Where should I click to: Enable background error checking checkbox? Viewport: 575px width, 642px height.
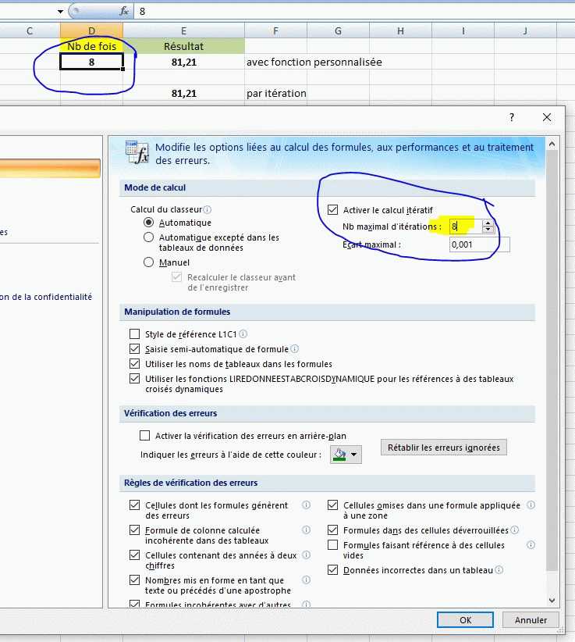click(145, 435)
